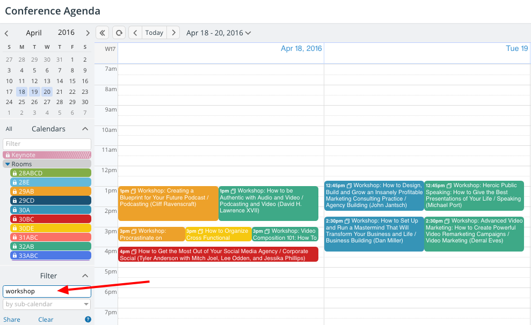Click the Calendars filter input box

click(47, 144)
